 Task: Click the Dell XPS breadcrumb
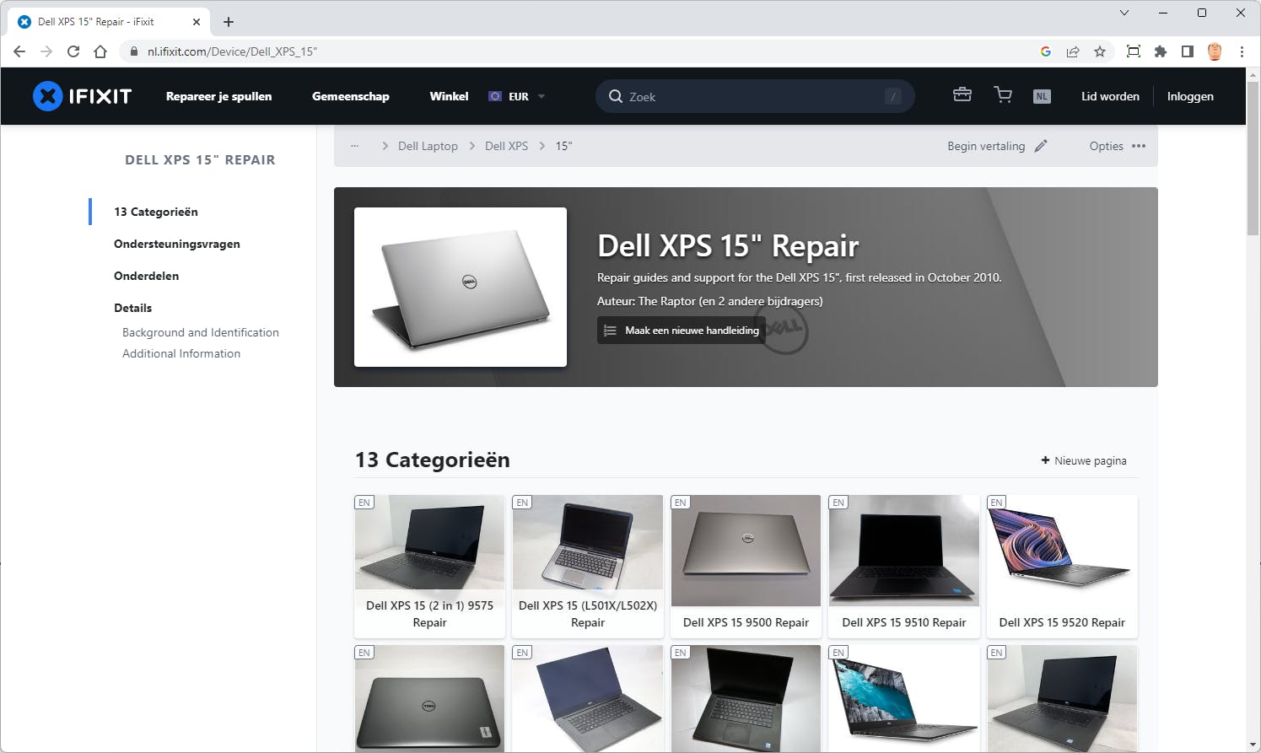pyautogui.click(x=506, y=146)
